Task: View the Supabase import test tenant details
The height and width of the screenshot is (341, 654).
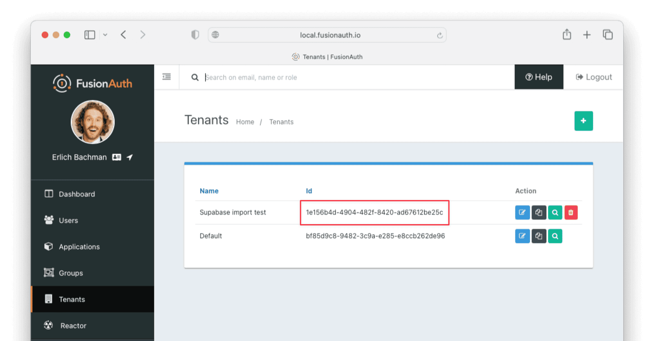Action: 555,212
